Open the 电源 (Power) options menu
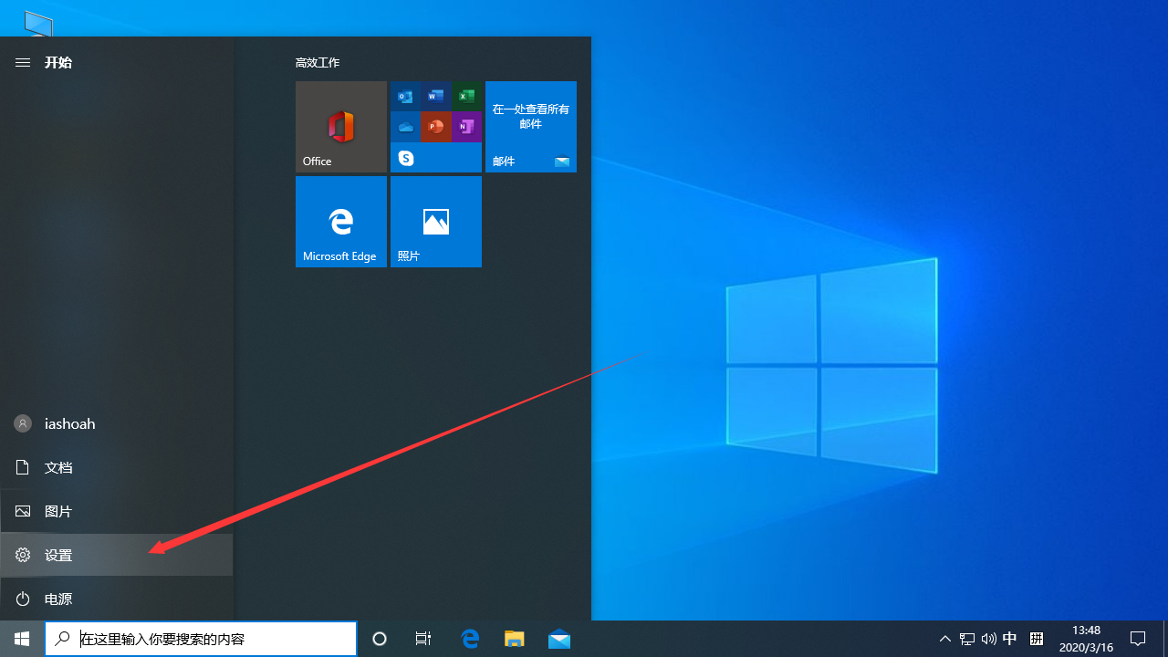Screen dimensions: 1168x657 (x=57, y=598)
